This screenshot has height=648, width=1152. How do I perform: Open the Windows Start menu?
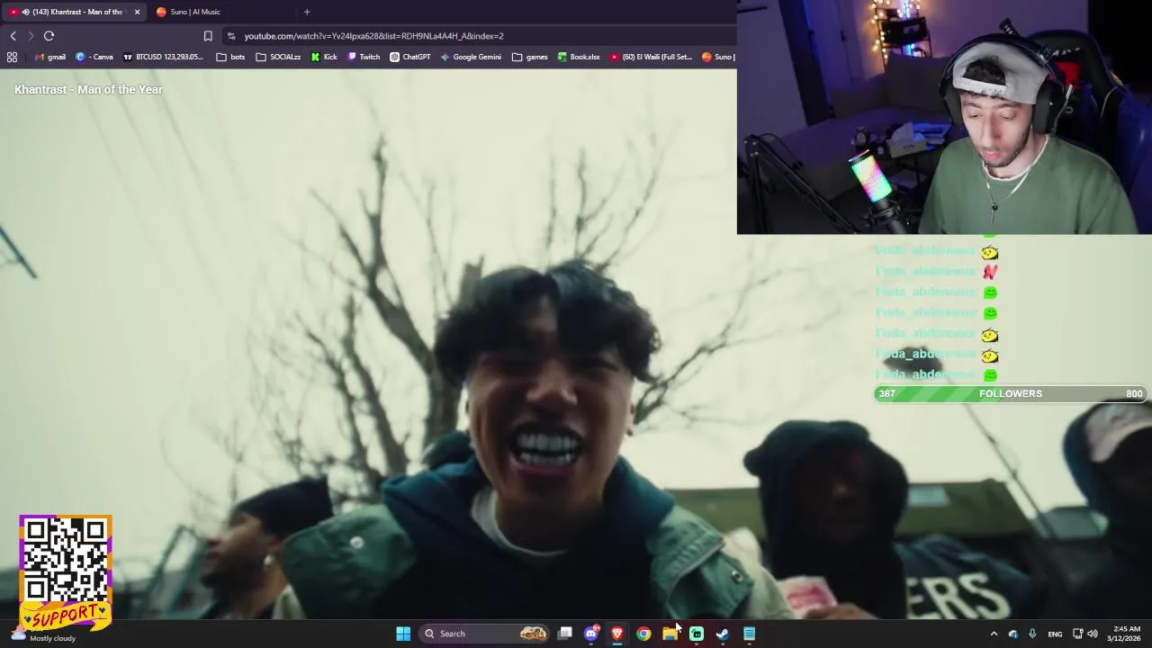(403, 634)
